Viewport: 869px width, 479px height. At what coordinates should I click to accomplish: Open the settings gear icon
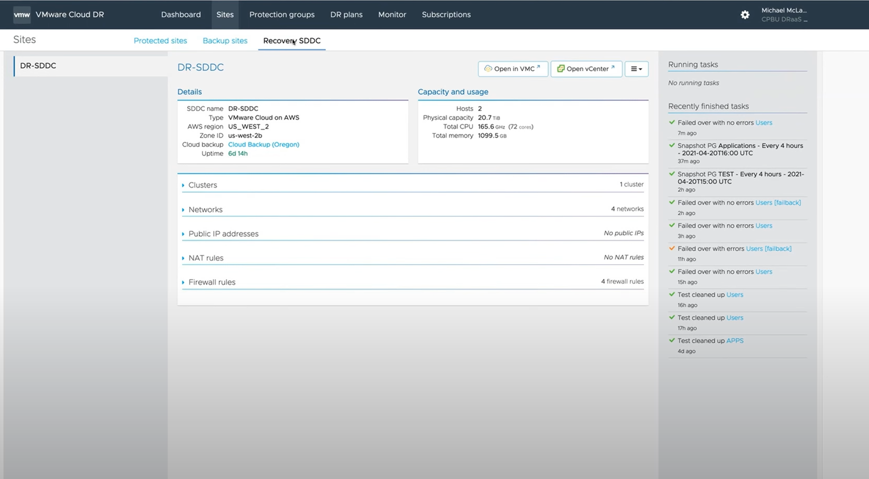(745, 15)
